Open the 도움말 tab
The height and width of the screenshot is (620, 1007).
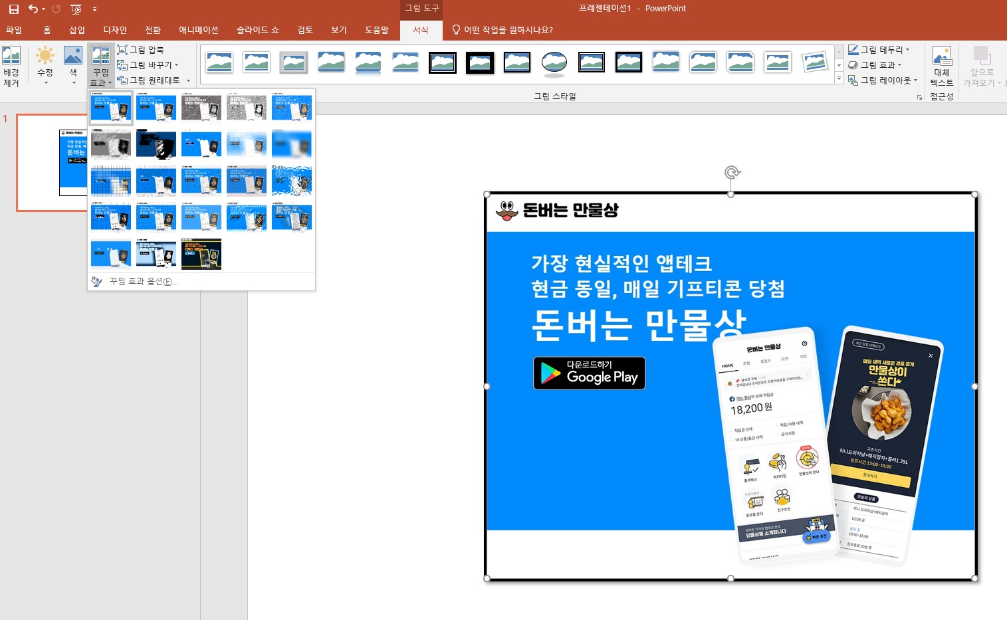pos(377,30)
